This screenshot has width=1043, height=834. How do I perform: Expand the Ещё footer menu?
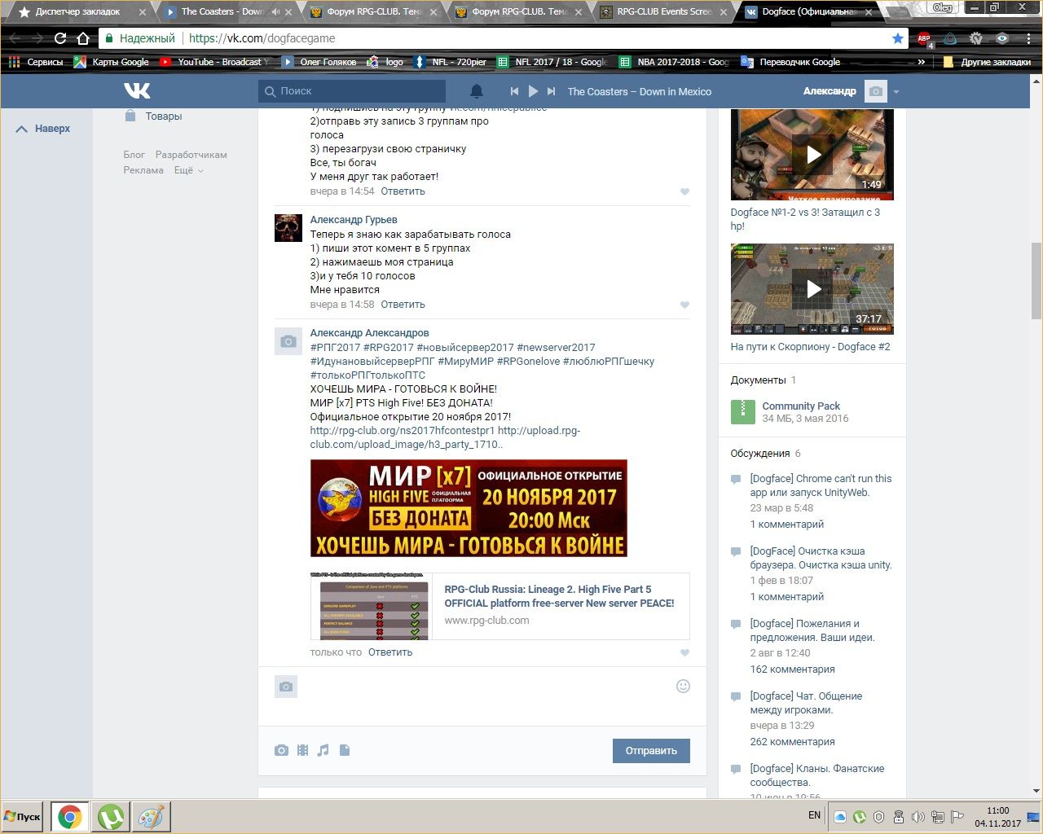188,170
